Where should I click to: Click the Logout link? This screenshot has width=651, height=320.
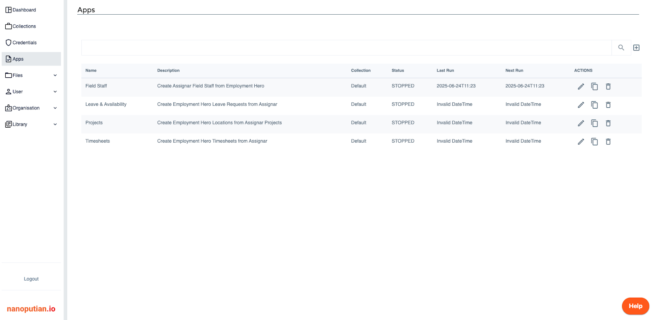coord(31,279)
